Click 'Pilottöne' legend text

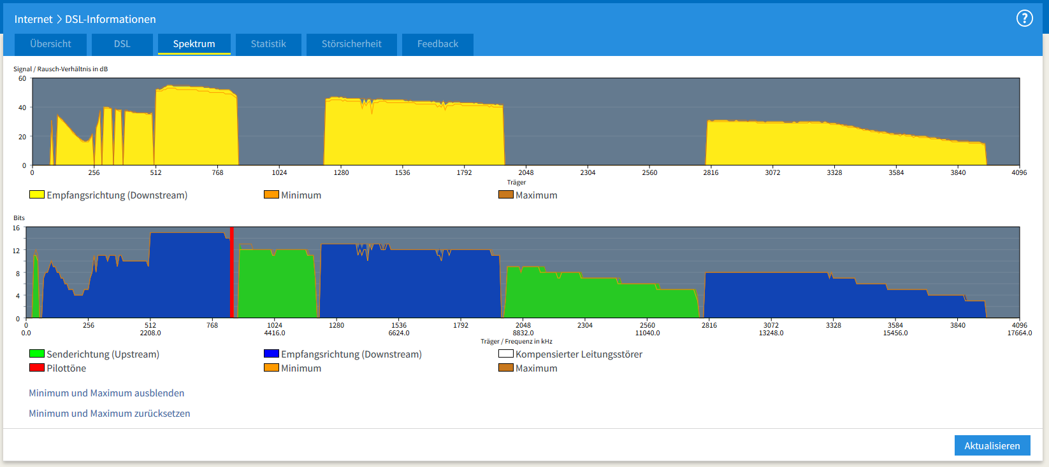(66, 368)
